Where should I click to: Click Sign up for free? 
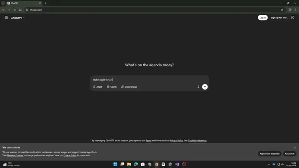pos(278,18)
